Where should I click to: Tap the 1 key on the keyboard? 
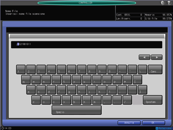coord(21,69)
